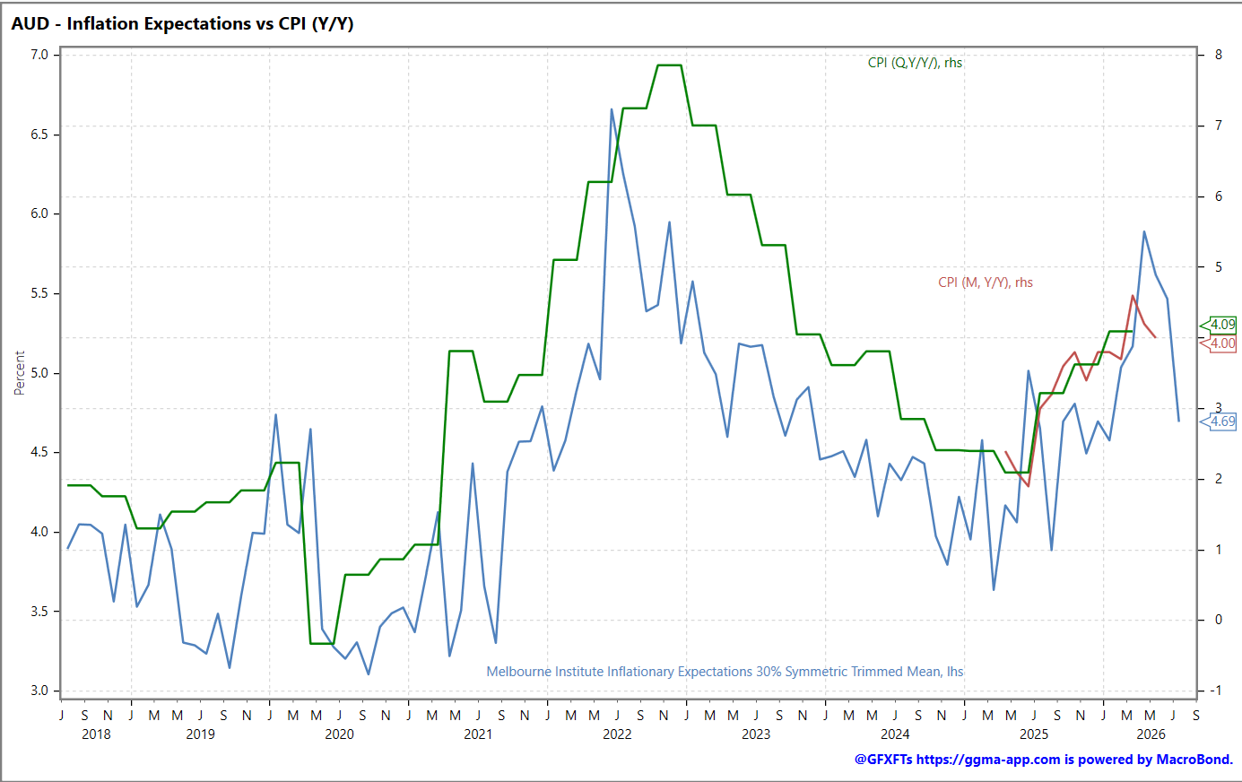1242x782 pixels.
Task: Click the blue Melbourne Institute Inflationary Expectations label
Action: (725, 672)
